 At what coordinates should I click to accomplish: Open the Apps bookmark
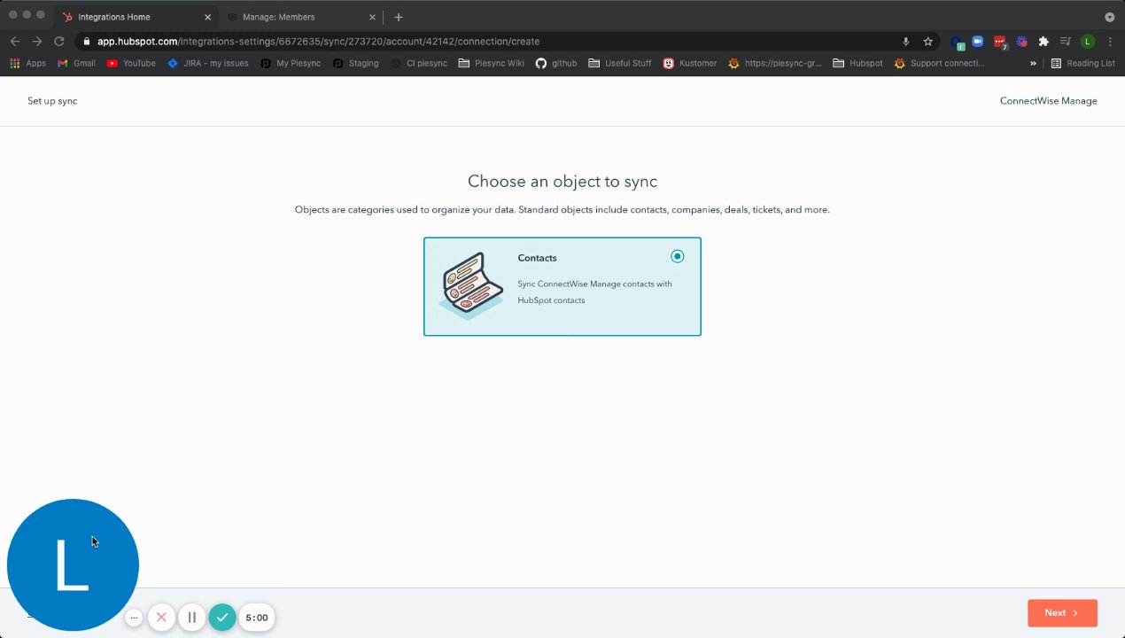[27, 64]
